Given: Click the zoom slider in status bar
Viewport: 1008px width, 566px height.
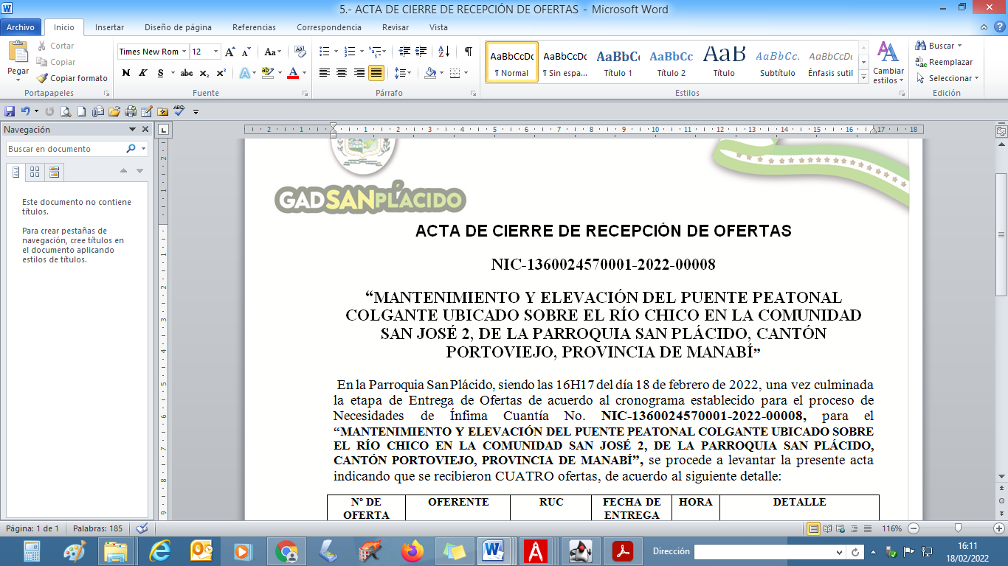Looking at the screenshot, I should coord(958,528).
